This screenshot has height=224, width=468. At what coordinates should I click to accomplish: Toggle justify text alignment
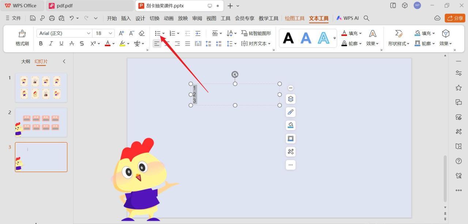(x=188, y=43)
